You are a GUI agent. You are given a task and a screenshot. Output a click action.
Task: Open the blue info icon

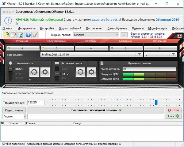[28, 35]
